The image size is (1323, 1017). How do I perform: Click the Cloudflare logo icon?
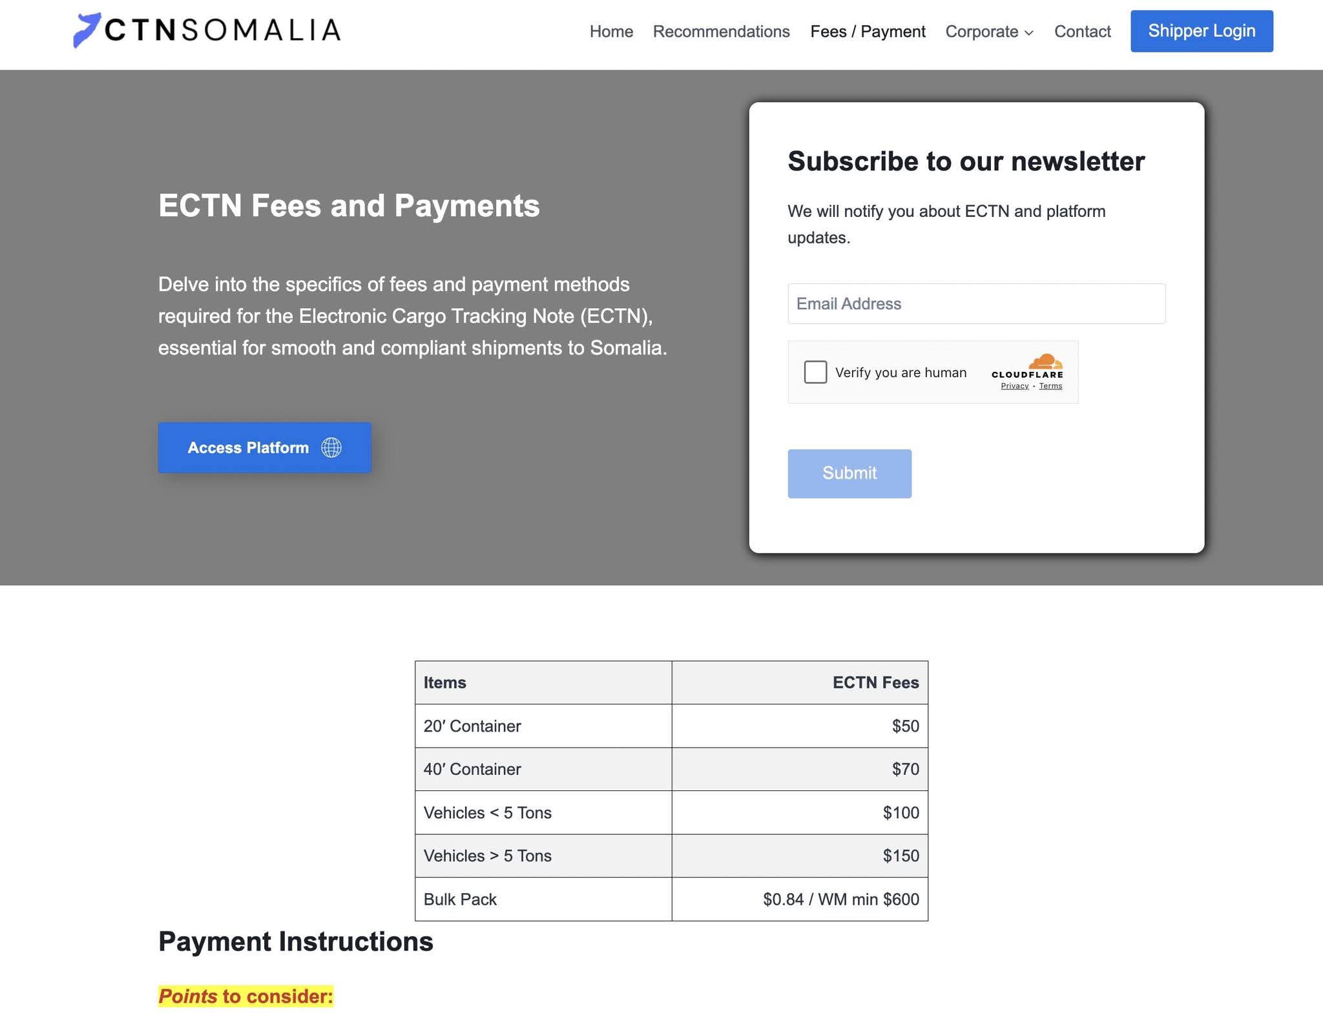click(x=1044, y=362)
